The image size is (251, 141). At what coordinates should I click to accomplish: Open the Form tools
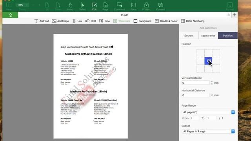click(x=133, y=7)
